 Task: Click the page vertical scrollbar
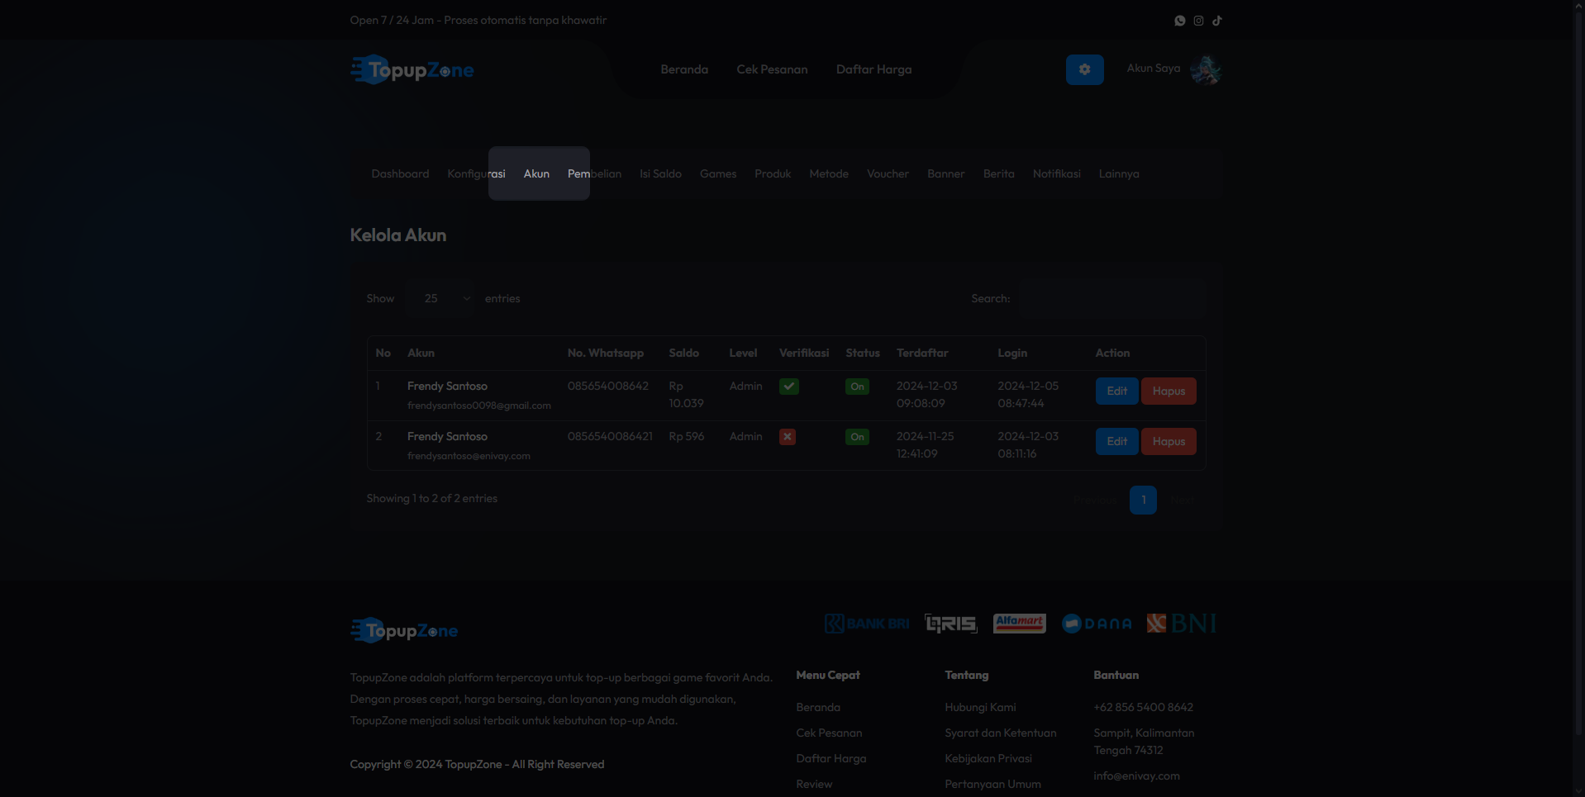pos(1578,372)
